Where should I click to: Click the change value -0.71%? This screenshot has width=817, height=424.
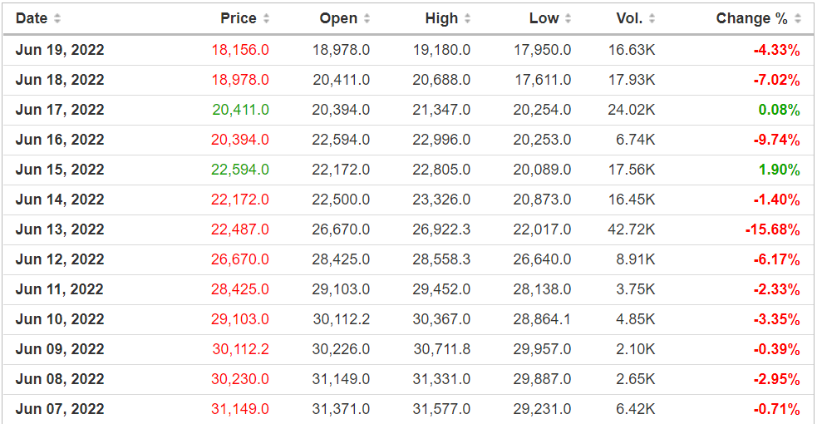pos(777,409)
